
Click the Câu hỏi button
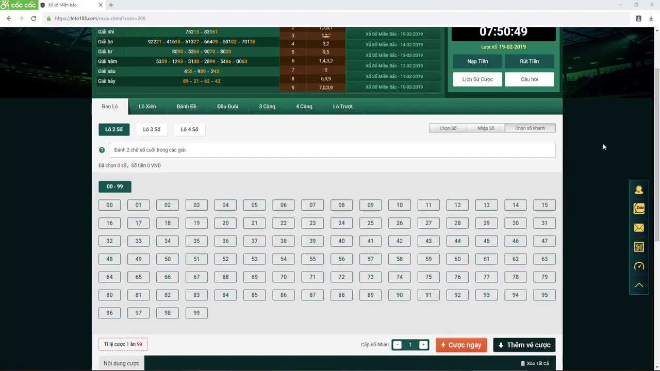pyautogui.click(x=529, y=79)
